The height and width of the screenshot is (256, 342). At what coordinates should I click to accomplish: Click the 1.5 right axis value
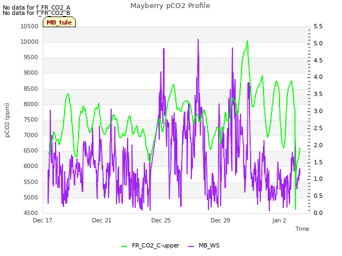point(318,162)
